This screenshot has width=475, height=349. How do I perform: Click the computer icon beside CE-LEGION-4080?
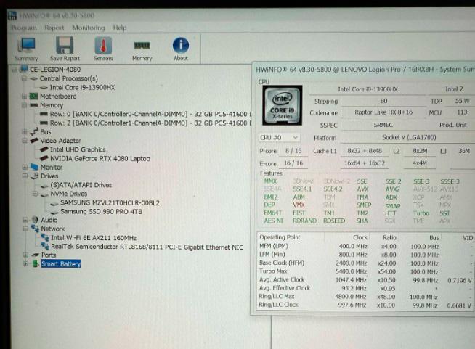[x=24, y=70]
